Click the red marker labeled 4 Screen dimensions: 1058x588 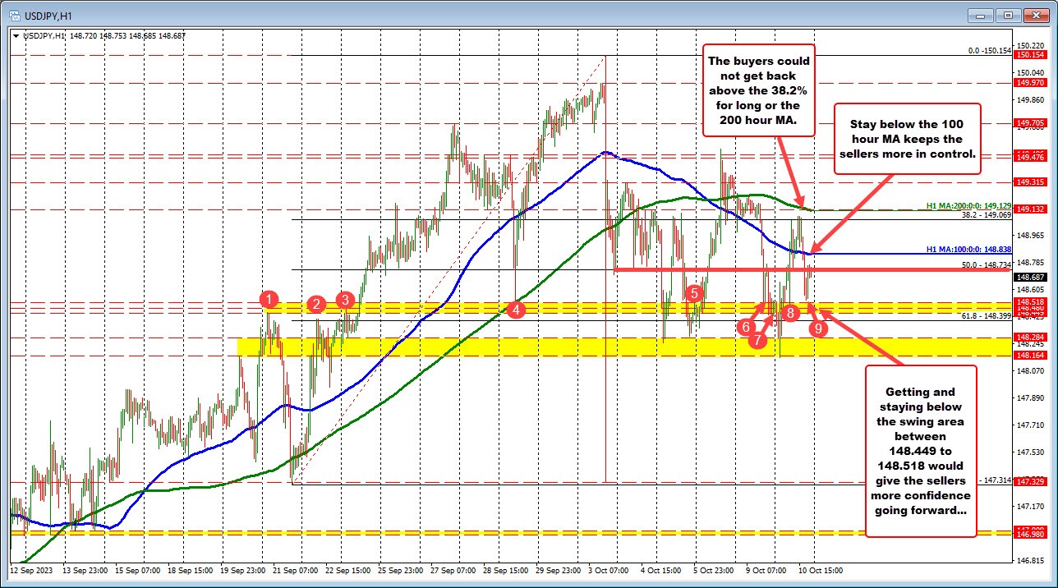click(x=516, y=310)
